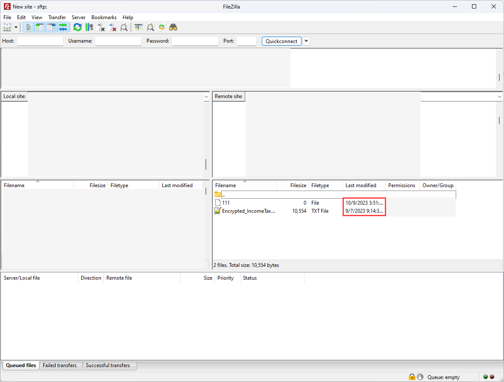Sort local files by Filename column
This screenshot has height=382, width=504.
[x=38, y=185]
